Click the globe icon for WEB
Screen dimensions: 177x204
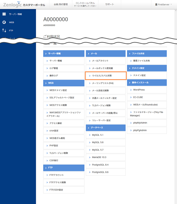point(4,22)
